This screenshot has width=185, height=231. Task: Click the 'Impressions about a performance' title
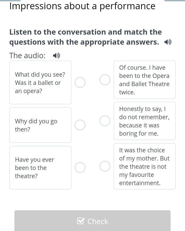82,6
